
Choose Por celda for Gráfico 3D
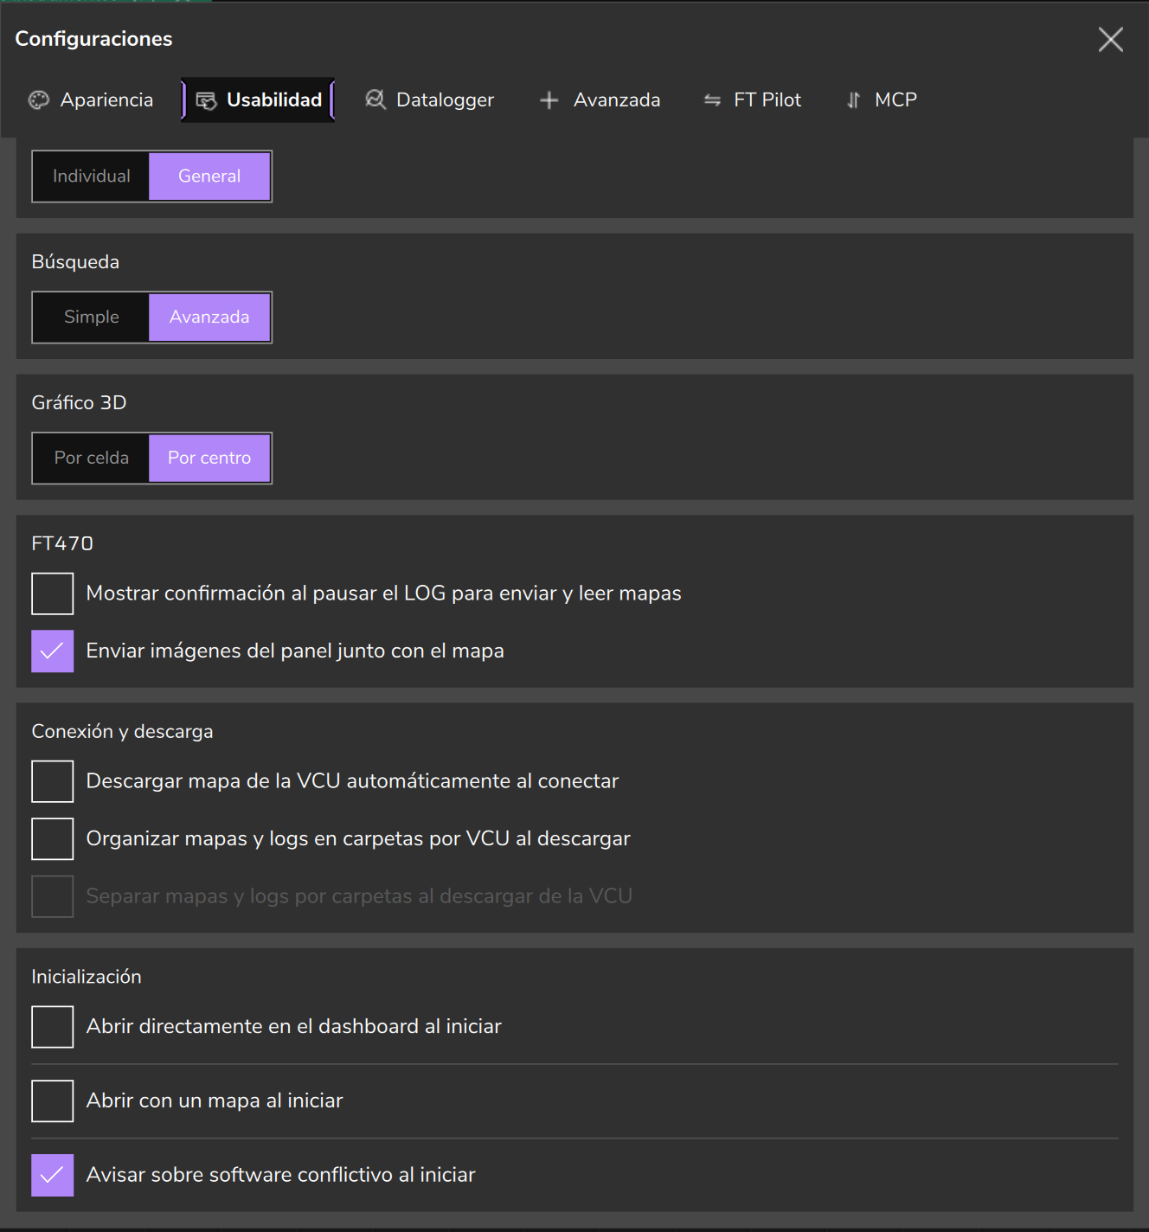pyautogui.click(x=91, y=459)
